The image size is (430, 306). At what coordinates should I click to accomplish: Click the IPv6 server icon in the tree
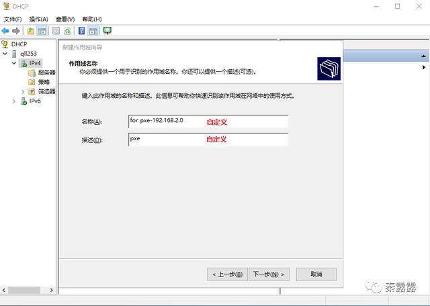24,101
